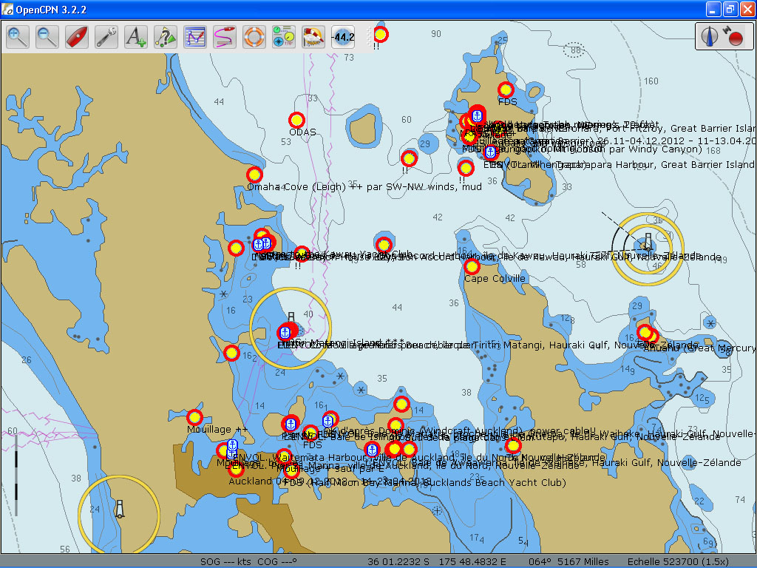The width and height of the screenshot is (757, 568).
Task: Click the latitude 36 01.2232 S readout
Action: [x=398, y=562]
